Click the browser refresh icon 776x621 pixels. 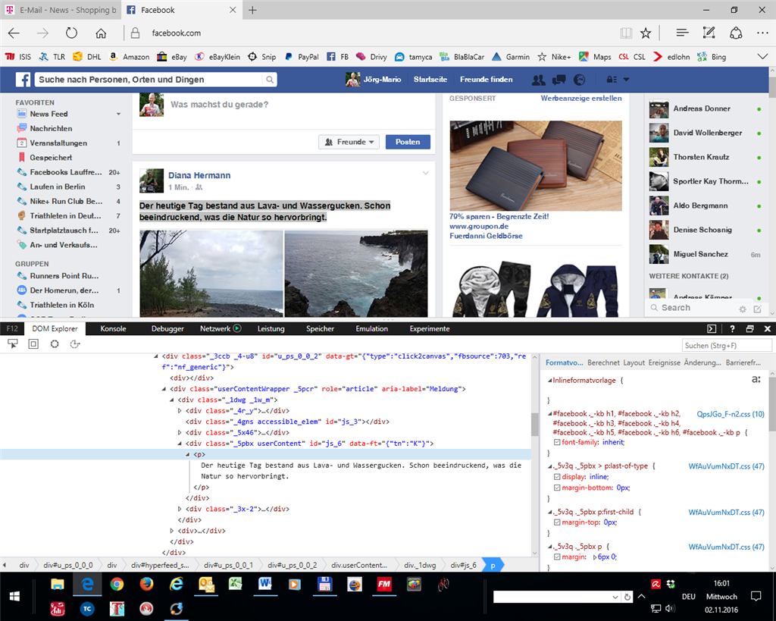72,33
